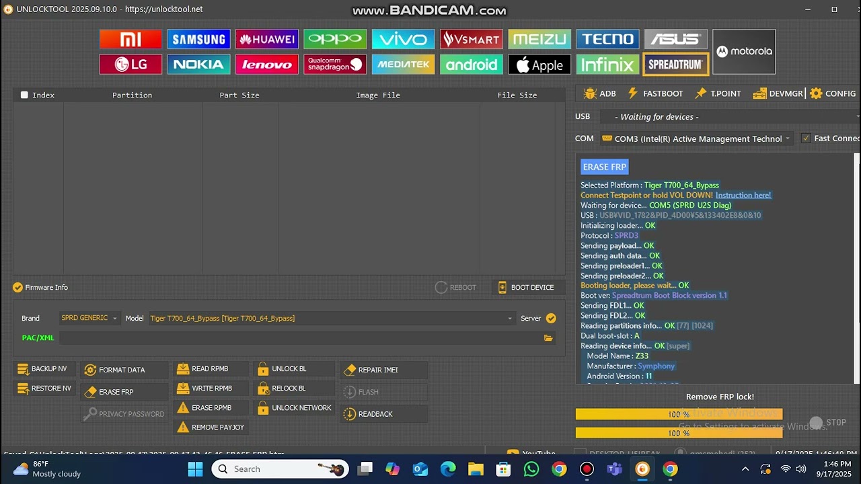Select the Samsung brand tile

pos(198,39)
